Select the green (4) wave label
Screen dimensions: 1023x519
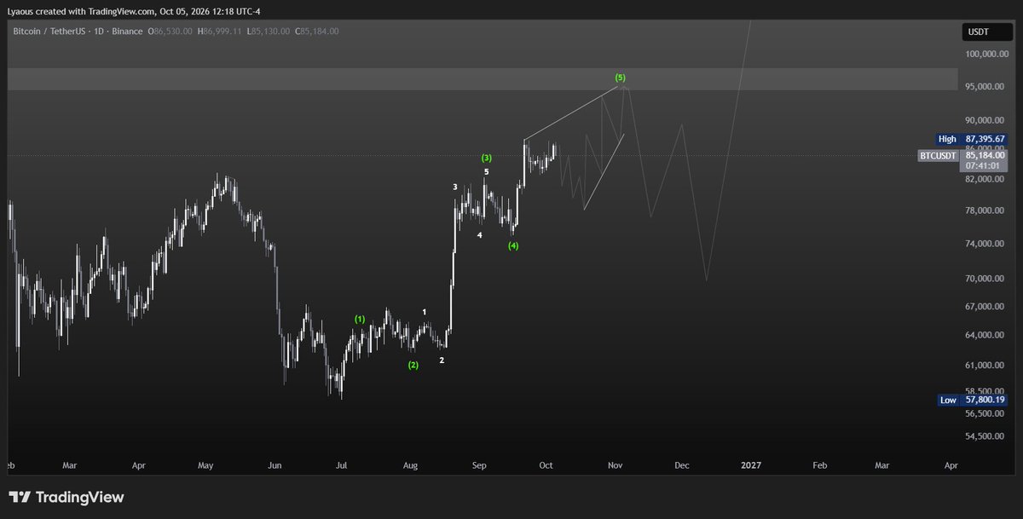(x=513, y=245)
